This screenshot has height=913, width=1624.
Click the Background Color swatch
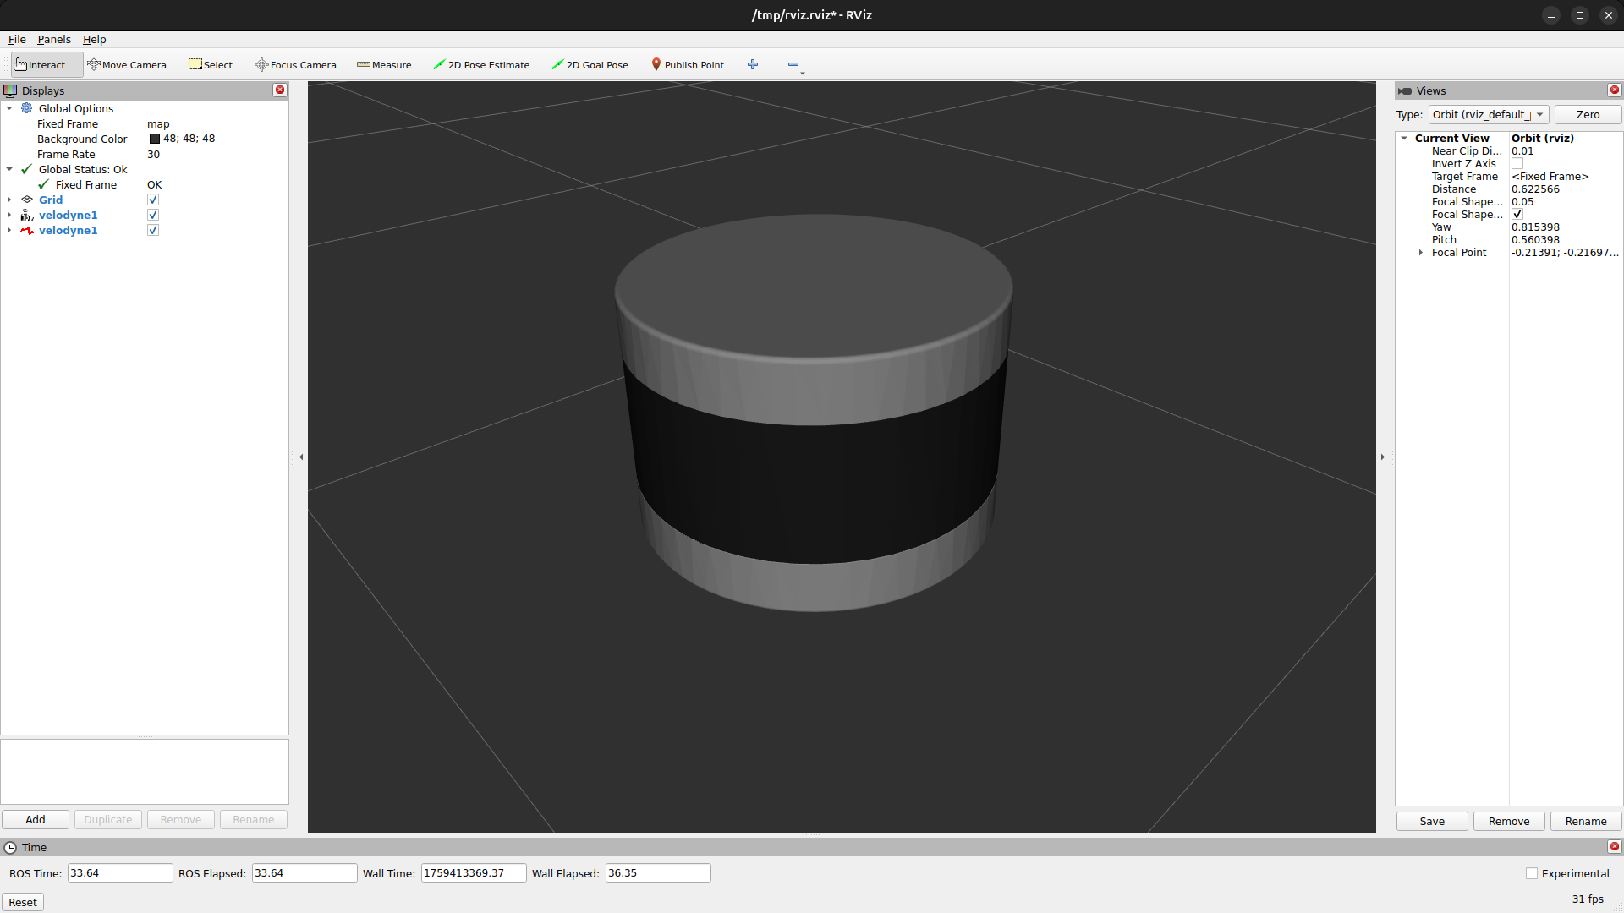tap(155, 139)
